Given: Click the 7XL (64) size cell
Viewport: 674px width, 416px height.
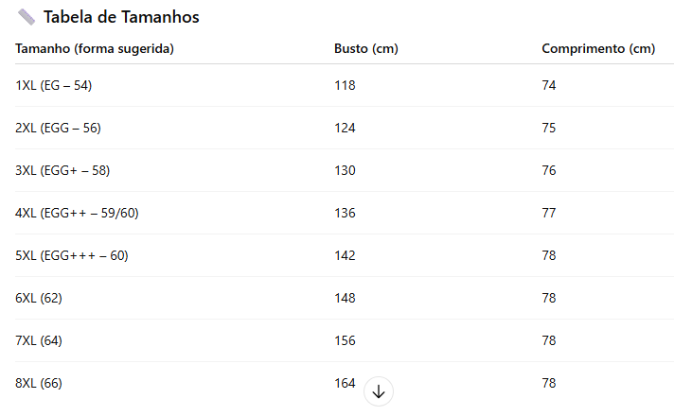Looking at the screenshot, I should [x=39, y=340].
